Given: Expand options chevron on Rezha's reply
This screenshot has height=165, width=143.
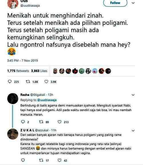Looking at the screenshot, I should (x=133, y=95).
